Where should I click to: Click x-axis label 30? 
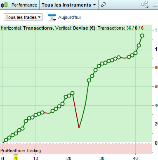[102, 158]
